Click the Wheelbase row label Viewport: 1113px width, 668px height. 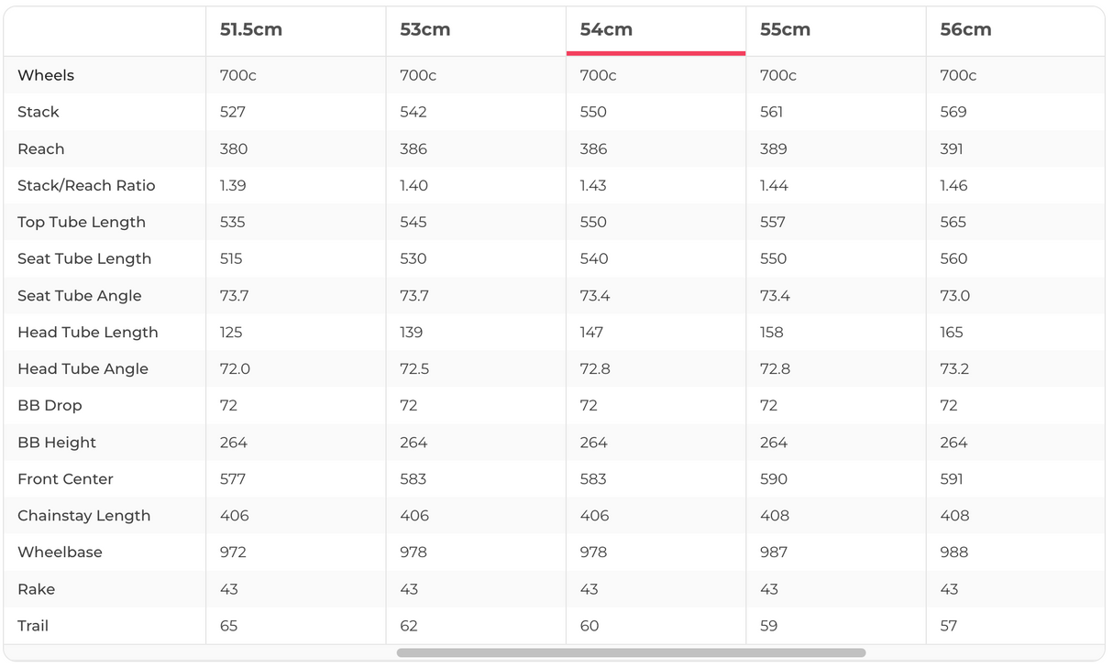60,552
